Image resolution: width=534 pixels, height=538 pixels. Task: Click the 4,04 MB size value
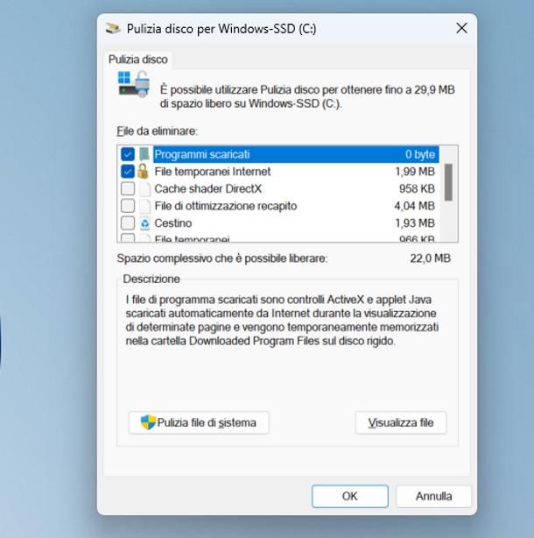pos(414,206)
